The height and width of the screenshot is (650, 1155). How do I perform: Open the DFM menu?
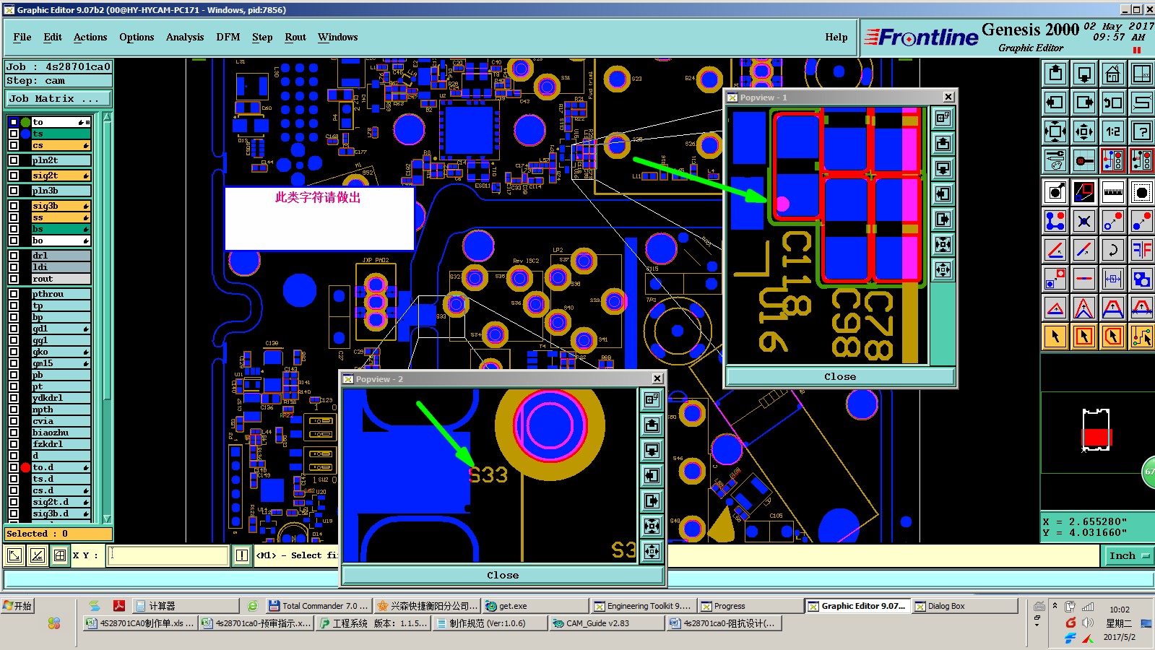(x=228, y=37)
